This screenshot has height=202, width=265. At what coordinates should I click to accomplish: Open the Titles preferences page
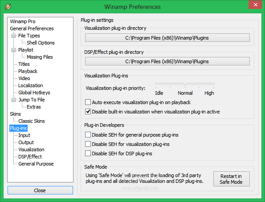(x=24, y=64)
